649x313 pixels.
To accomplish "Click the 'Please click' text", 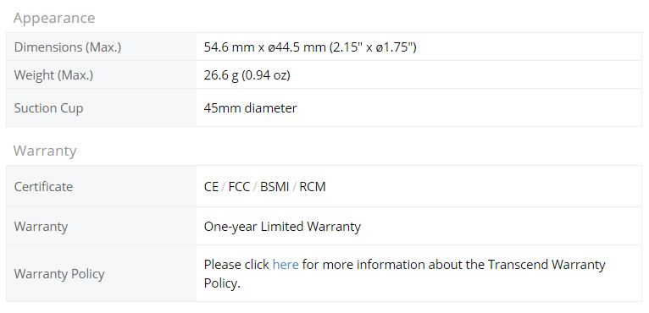I will click(x=236, y=264).
